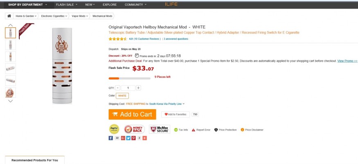Open the Explore menu item
358x164 pixels.
pos(109,4)
